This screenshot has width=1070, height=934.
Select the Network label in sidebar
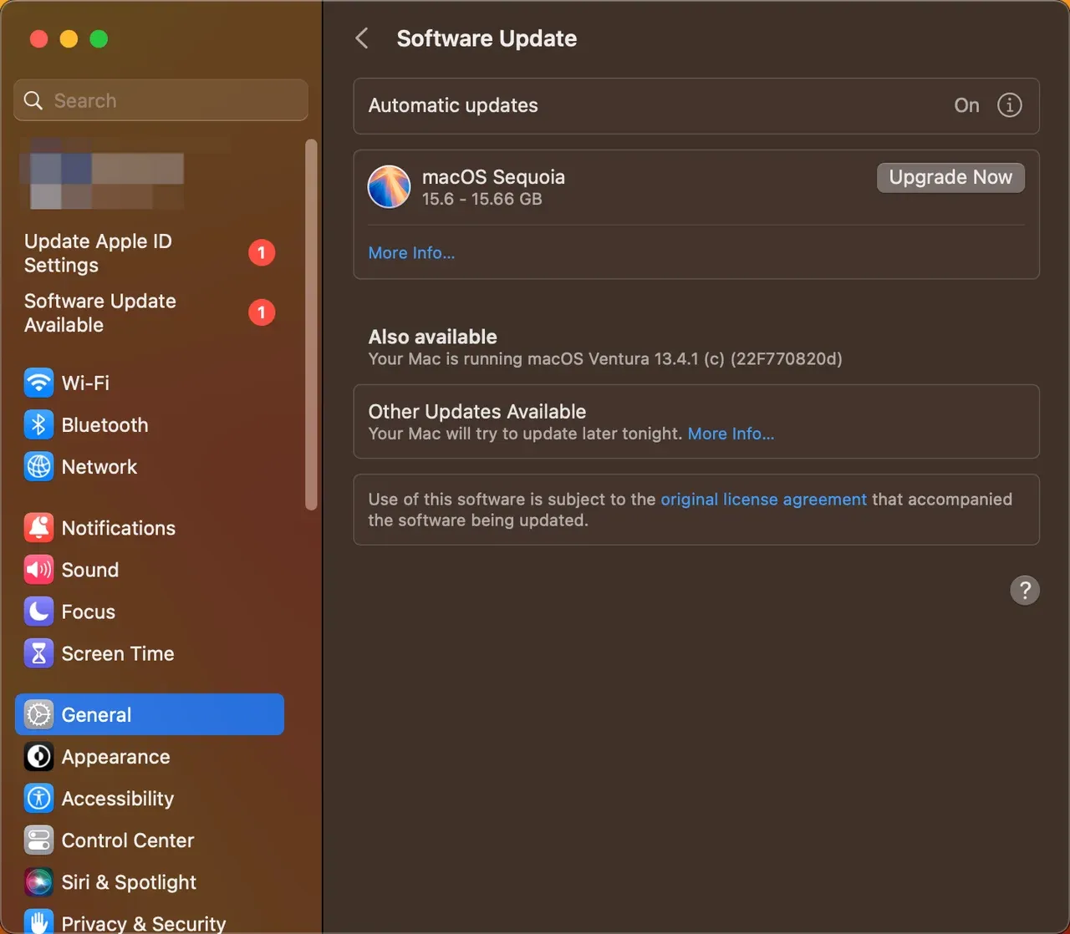[x=99, y=466]
